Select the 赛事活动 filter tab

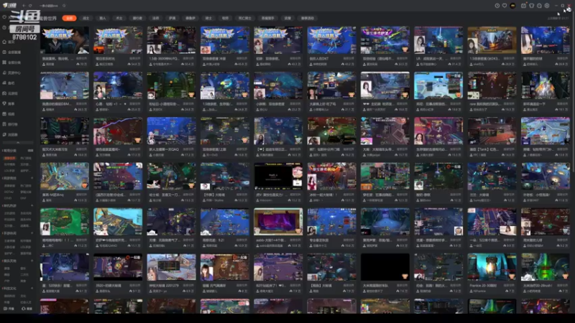pyautogui.click(x=308, y=18)
